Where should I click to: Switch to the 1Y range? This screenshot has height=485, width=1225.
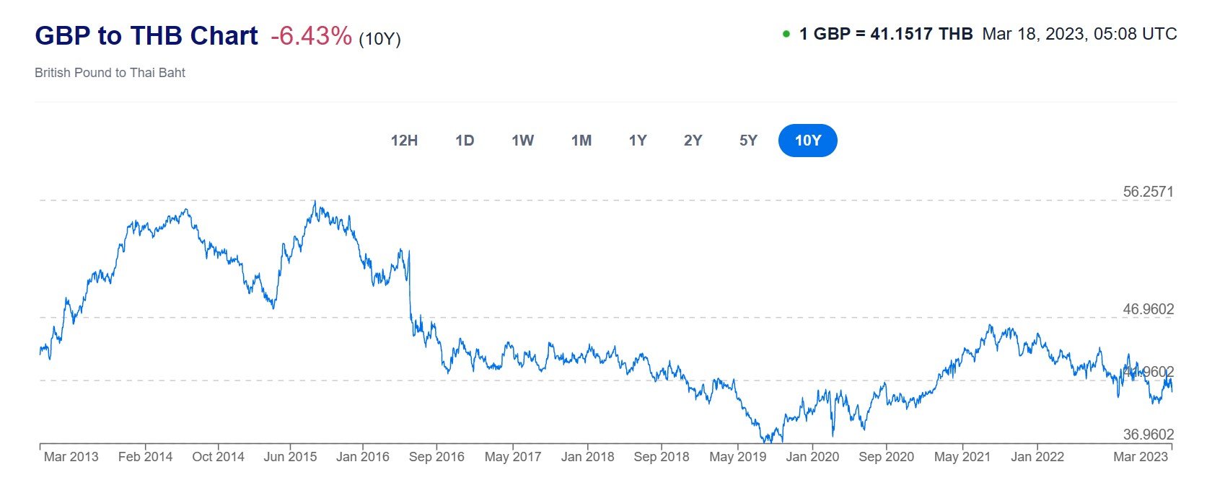coord(638,141)
